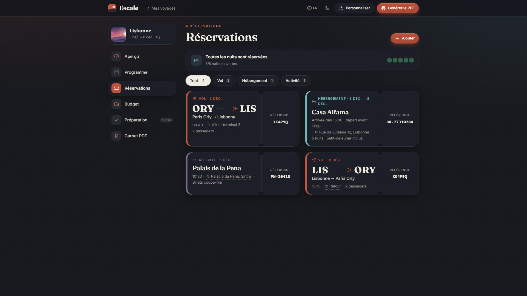This screenshot has width=527, height=296.
Task: Add a reservation with Ajouter
Action: (x=405, y=38)
